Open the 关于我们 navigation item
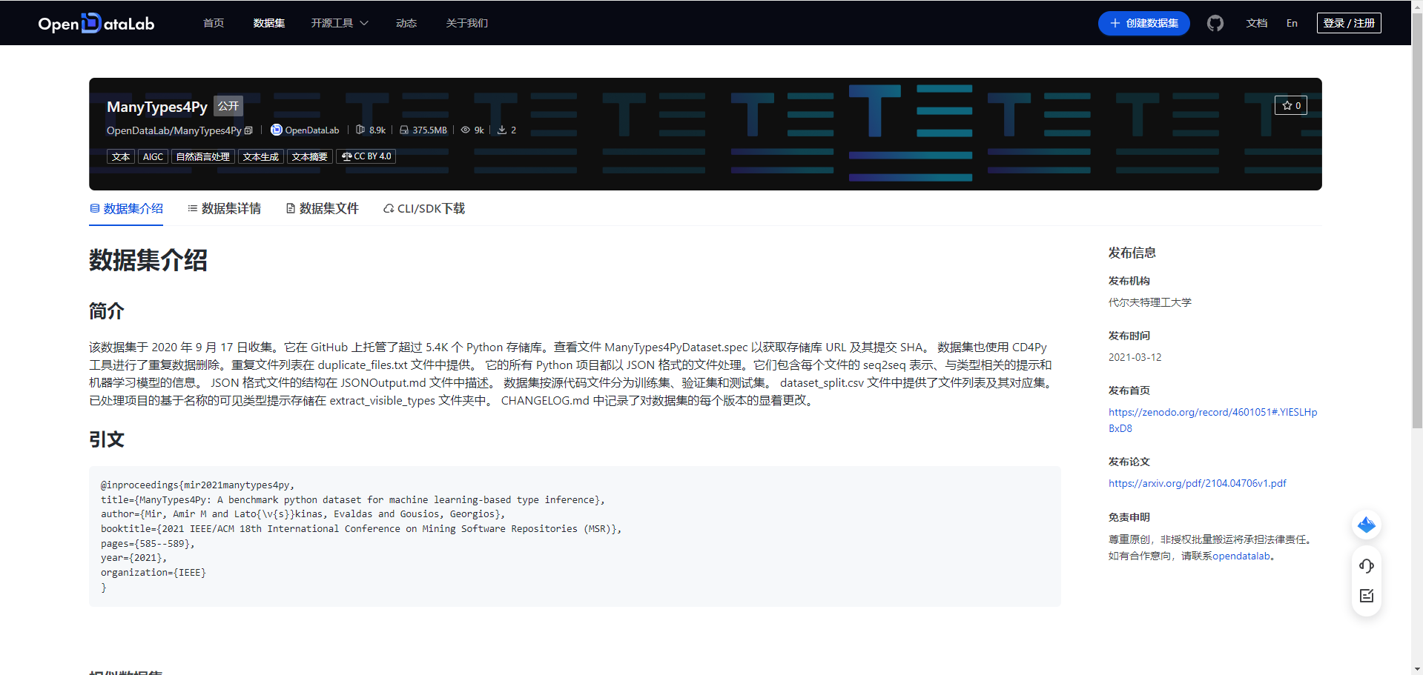 (x=467, y=23)
